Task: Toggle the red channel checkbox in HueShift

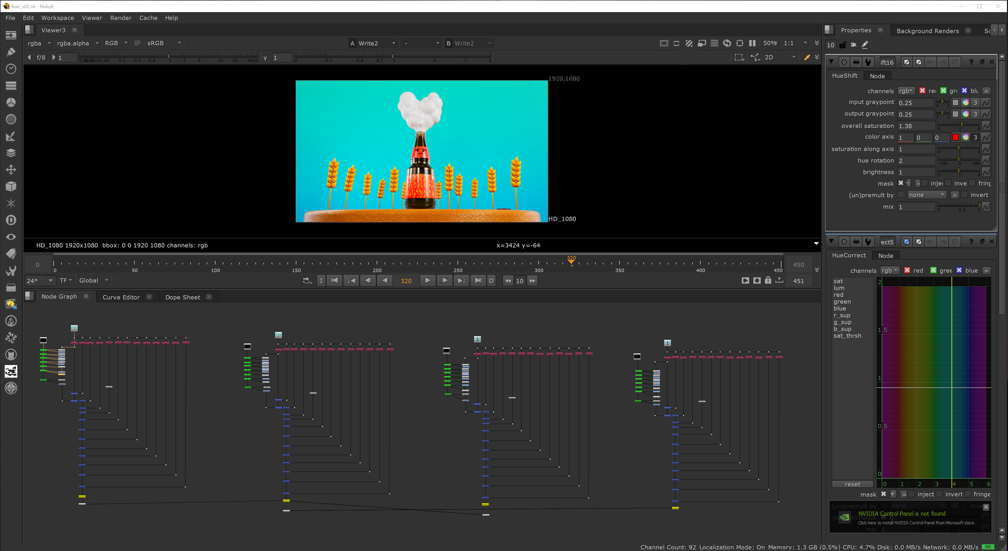Action: (922, 91)
